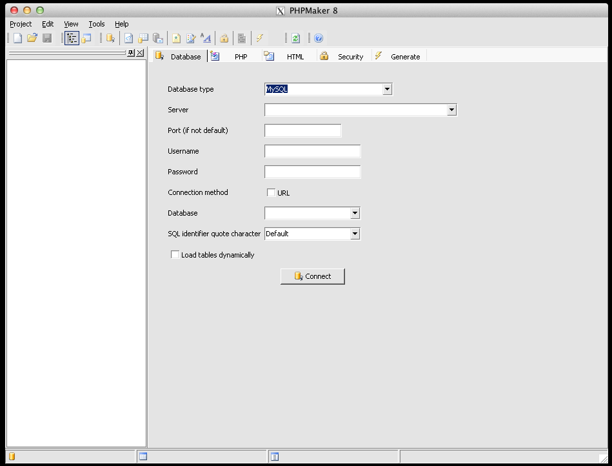Click the yellow document toolbar icon
This screenshot has height=466, width=612.
point(176,38)
